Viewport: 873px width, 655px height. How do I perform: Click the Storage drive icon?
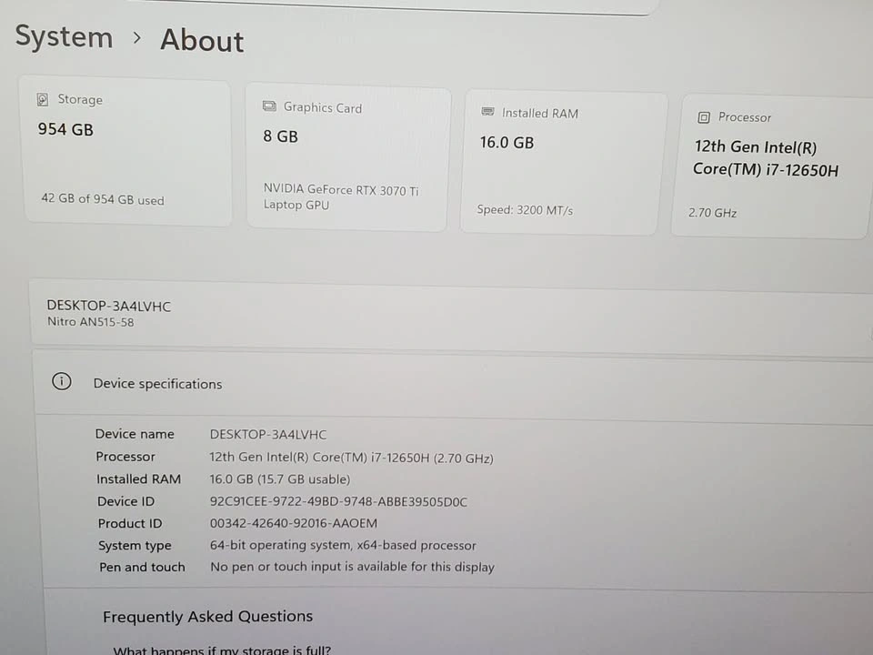(42, 99)
